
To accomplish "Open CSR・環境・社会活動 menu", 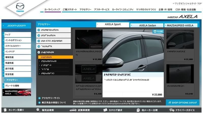I will click(x=186, y=10).
